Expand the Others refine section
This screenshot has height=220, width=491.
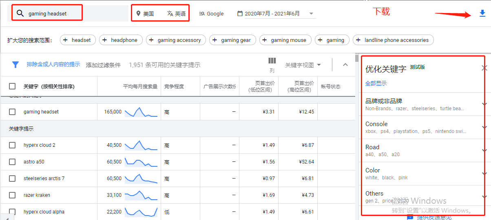[484, 197]
